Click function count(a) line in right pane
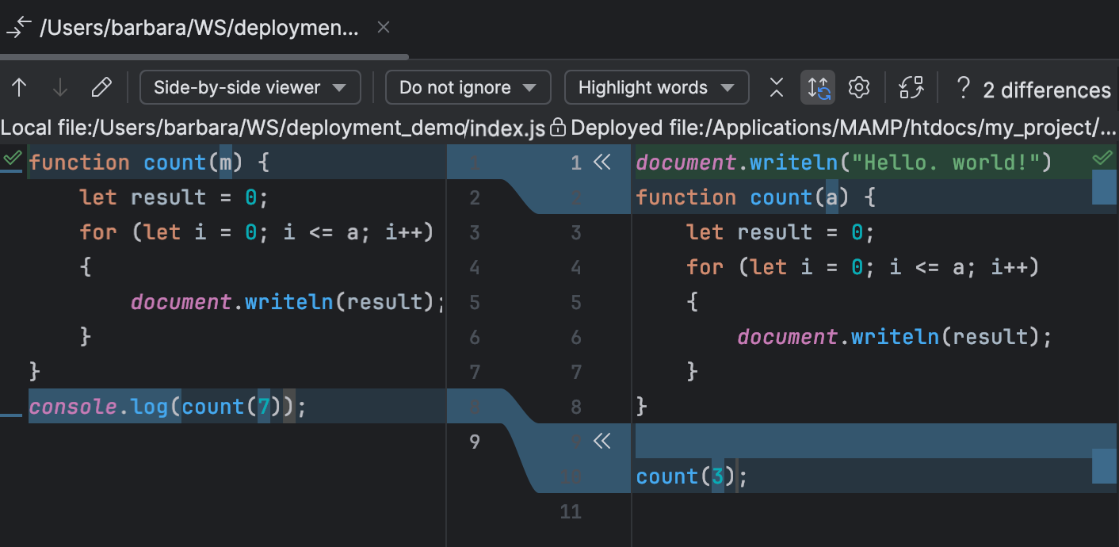The image size is (1119, 547). pos(755,197)
